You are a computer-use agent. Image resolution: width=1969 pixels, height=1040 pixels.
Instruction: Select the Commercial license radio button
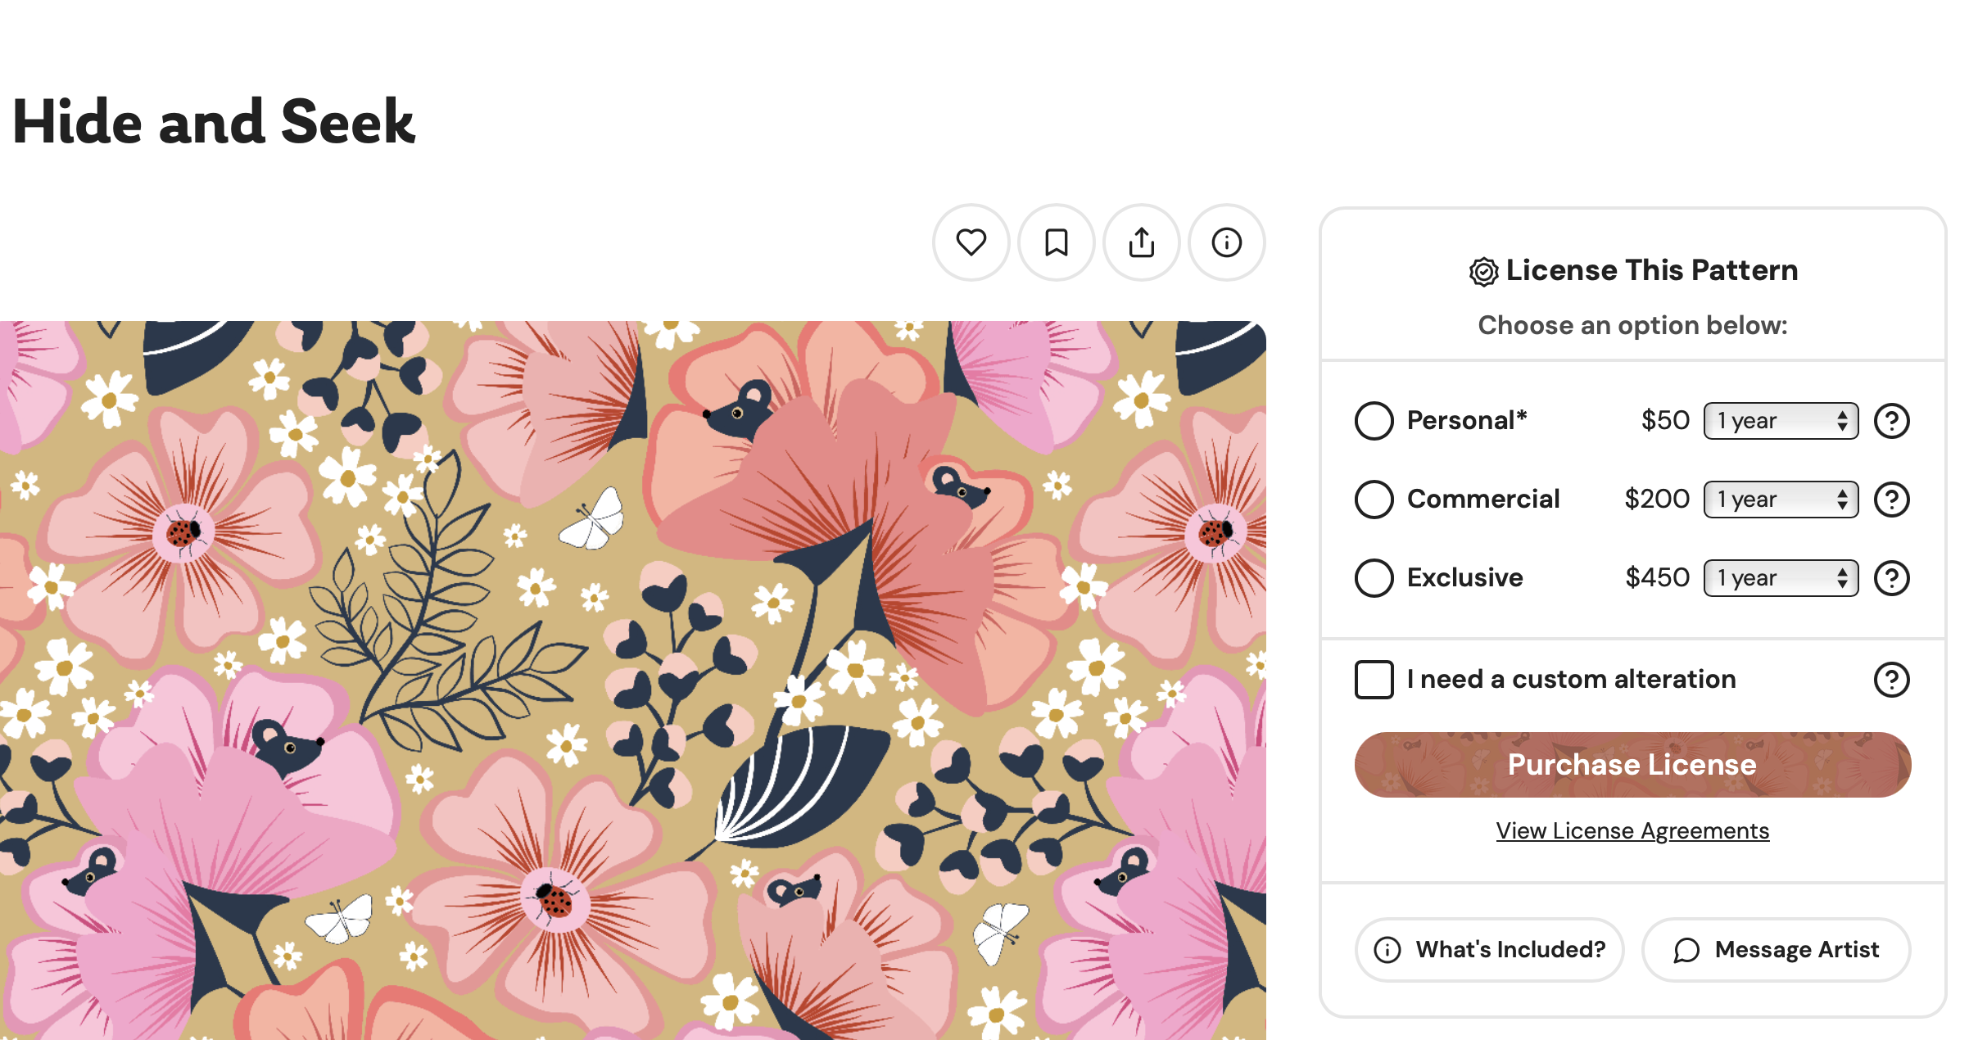pos(1374,500)
